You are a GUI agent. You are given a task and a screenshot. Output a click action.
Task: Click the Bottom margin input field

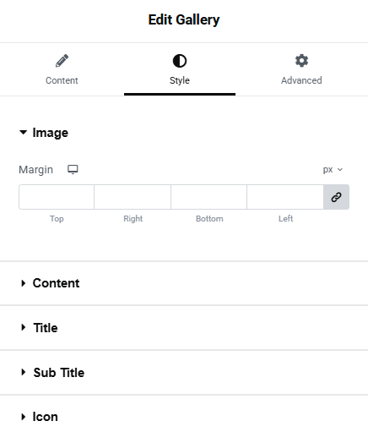209,197
